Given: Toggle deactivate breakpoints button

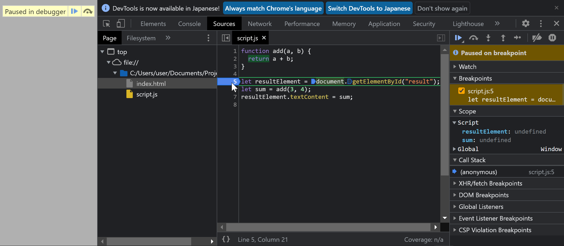Looking at the screenshot, I should point(537,38).
